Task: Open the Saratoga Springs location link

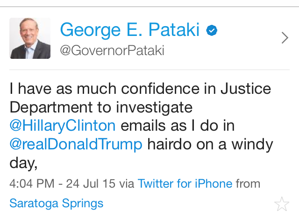Action: (x=57, y=204)
